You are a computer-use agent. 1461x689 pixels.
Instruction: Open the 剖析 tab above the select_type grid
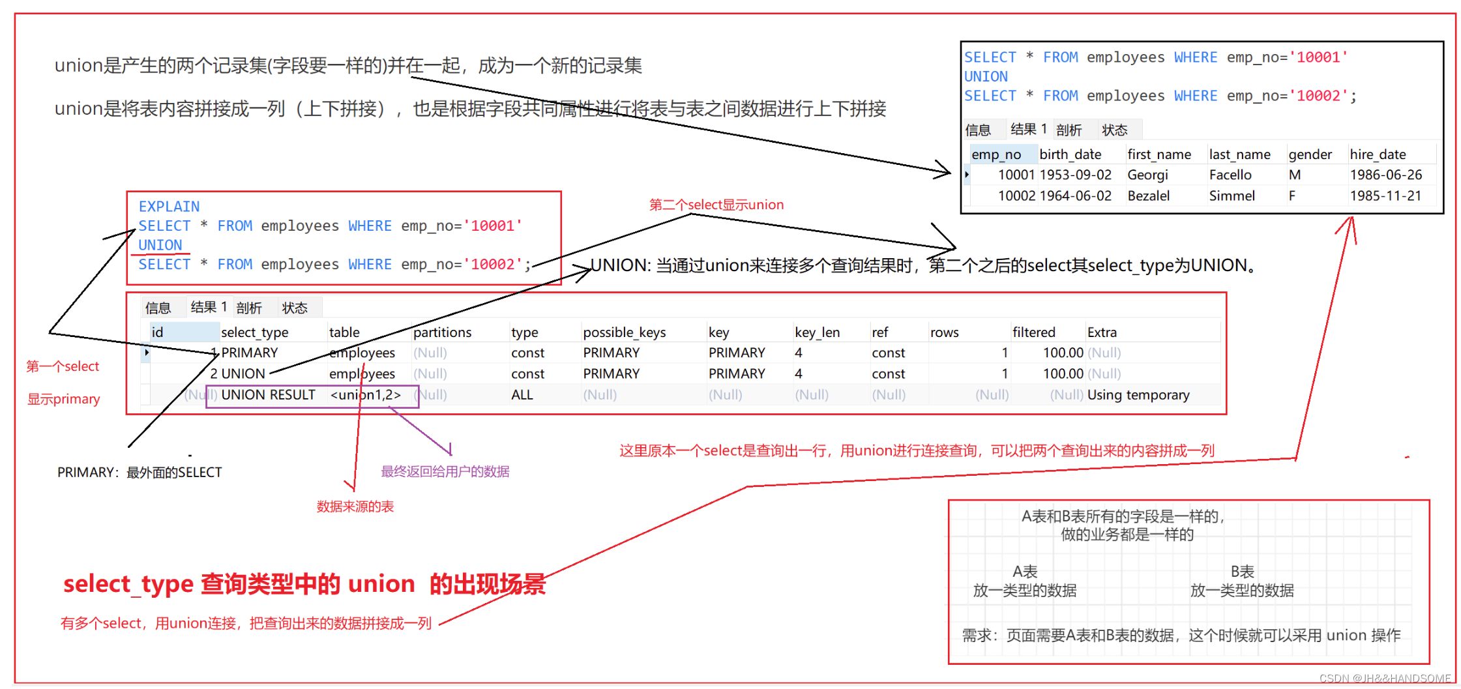[249, 308]
